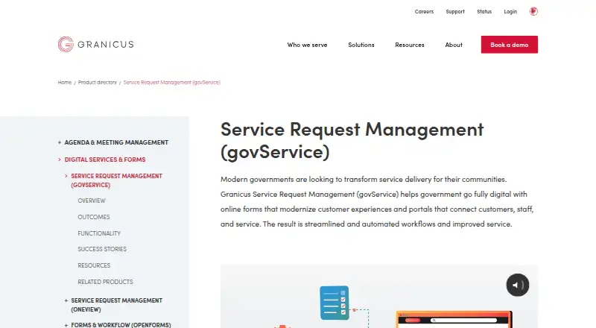Open the Solutions menu

point(361,45)
